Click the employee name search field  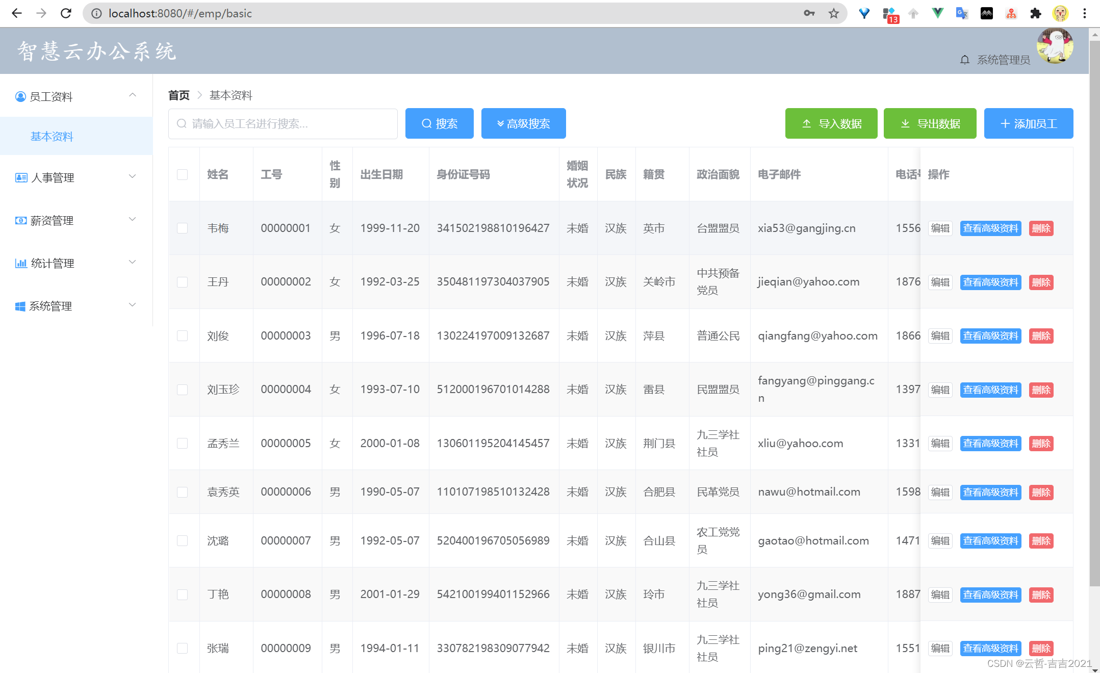283,123
